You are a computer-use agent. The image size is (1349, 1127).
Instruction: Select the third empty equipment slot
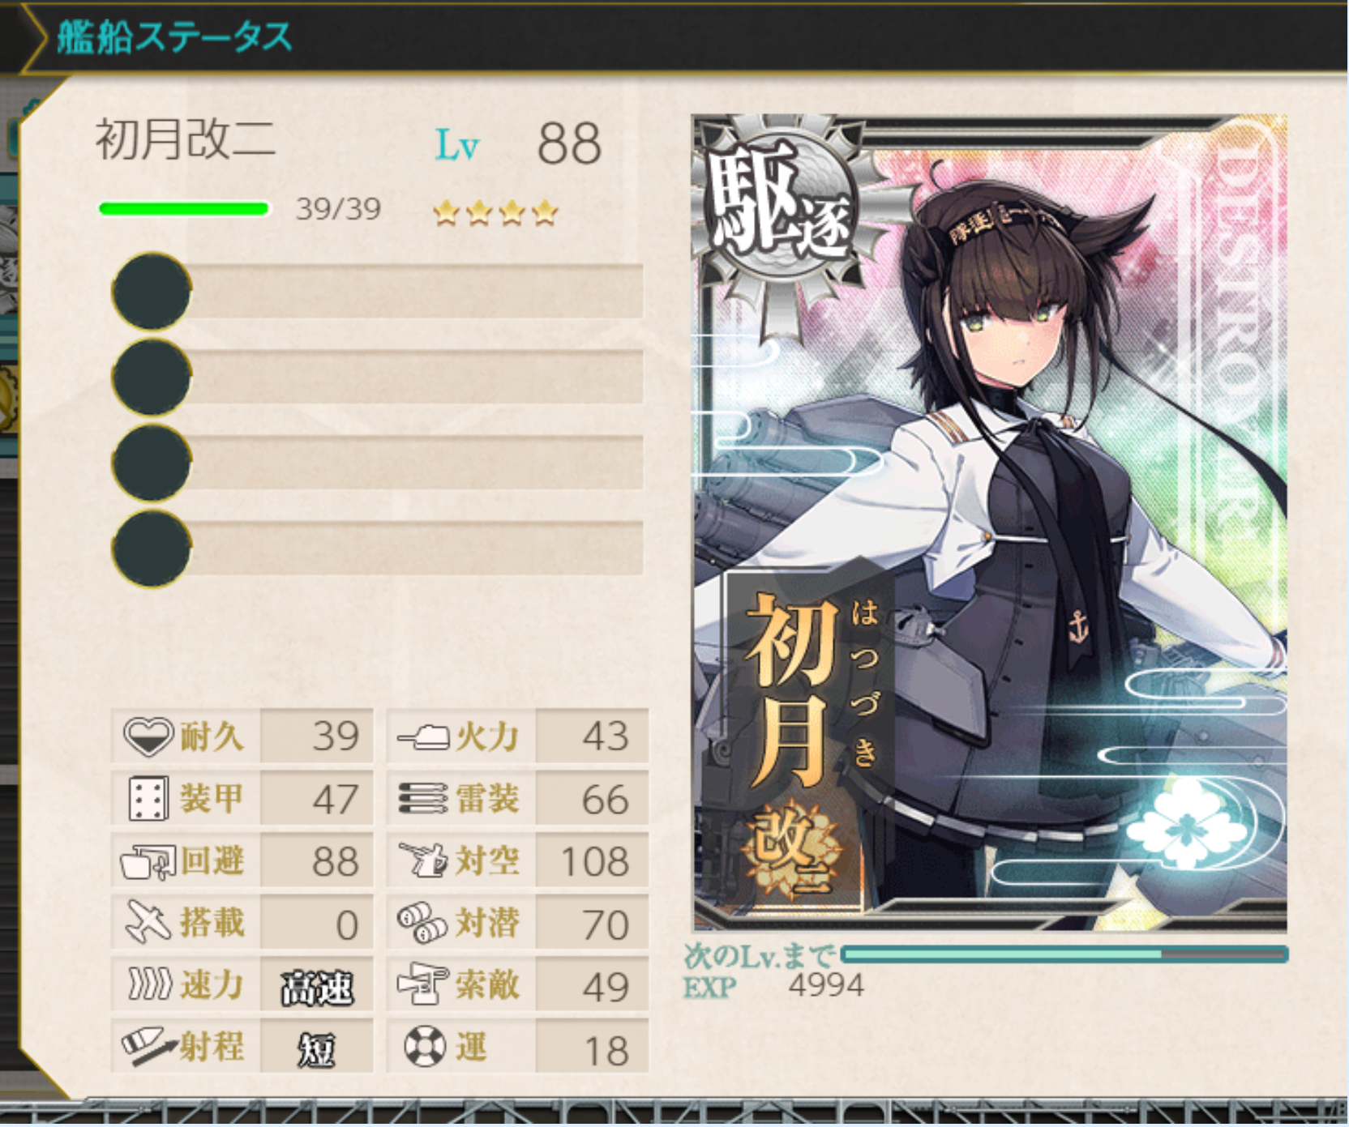click(378, 463)
